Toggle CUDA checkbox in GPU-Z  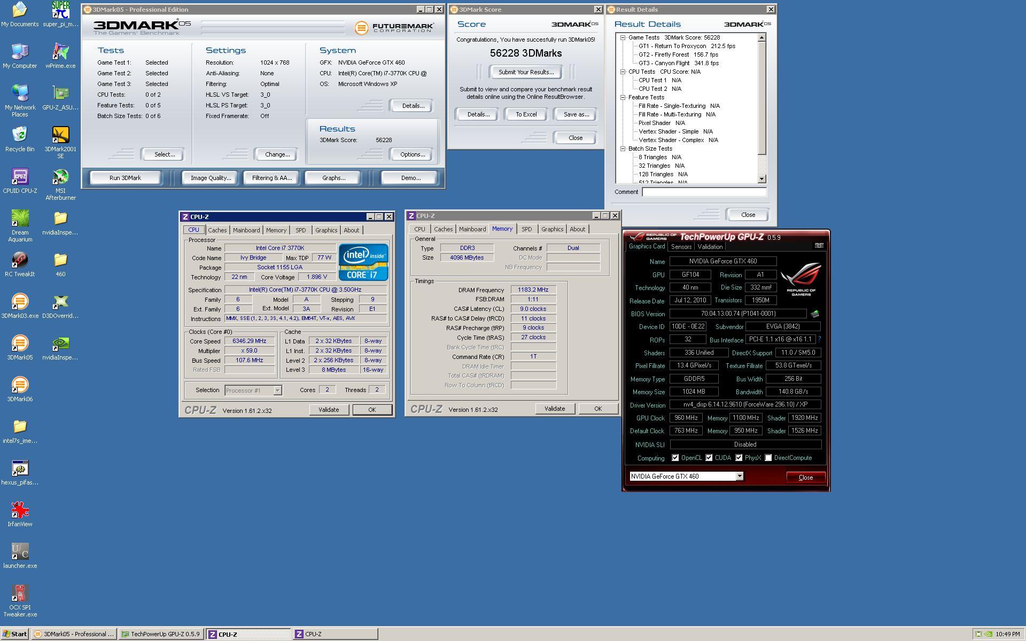coord(709,458)
